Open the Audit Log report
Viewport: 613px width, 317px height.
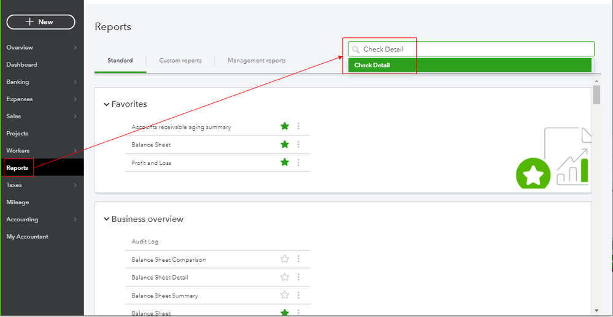pos(145,242)
